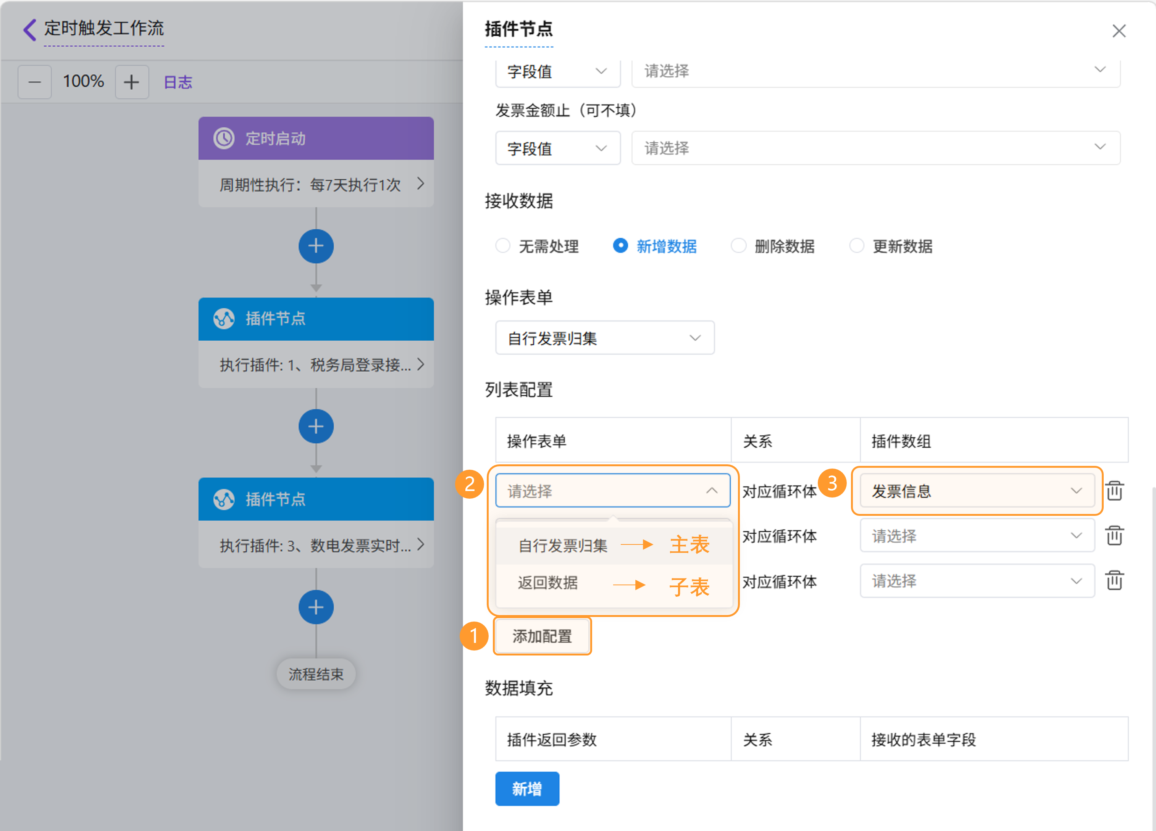
Task: Select the 更新数据 radio option
Action: (856, 246)
